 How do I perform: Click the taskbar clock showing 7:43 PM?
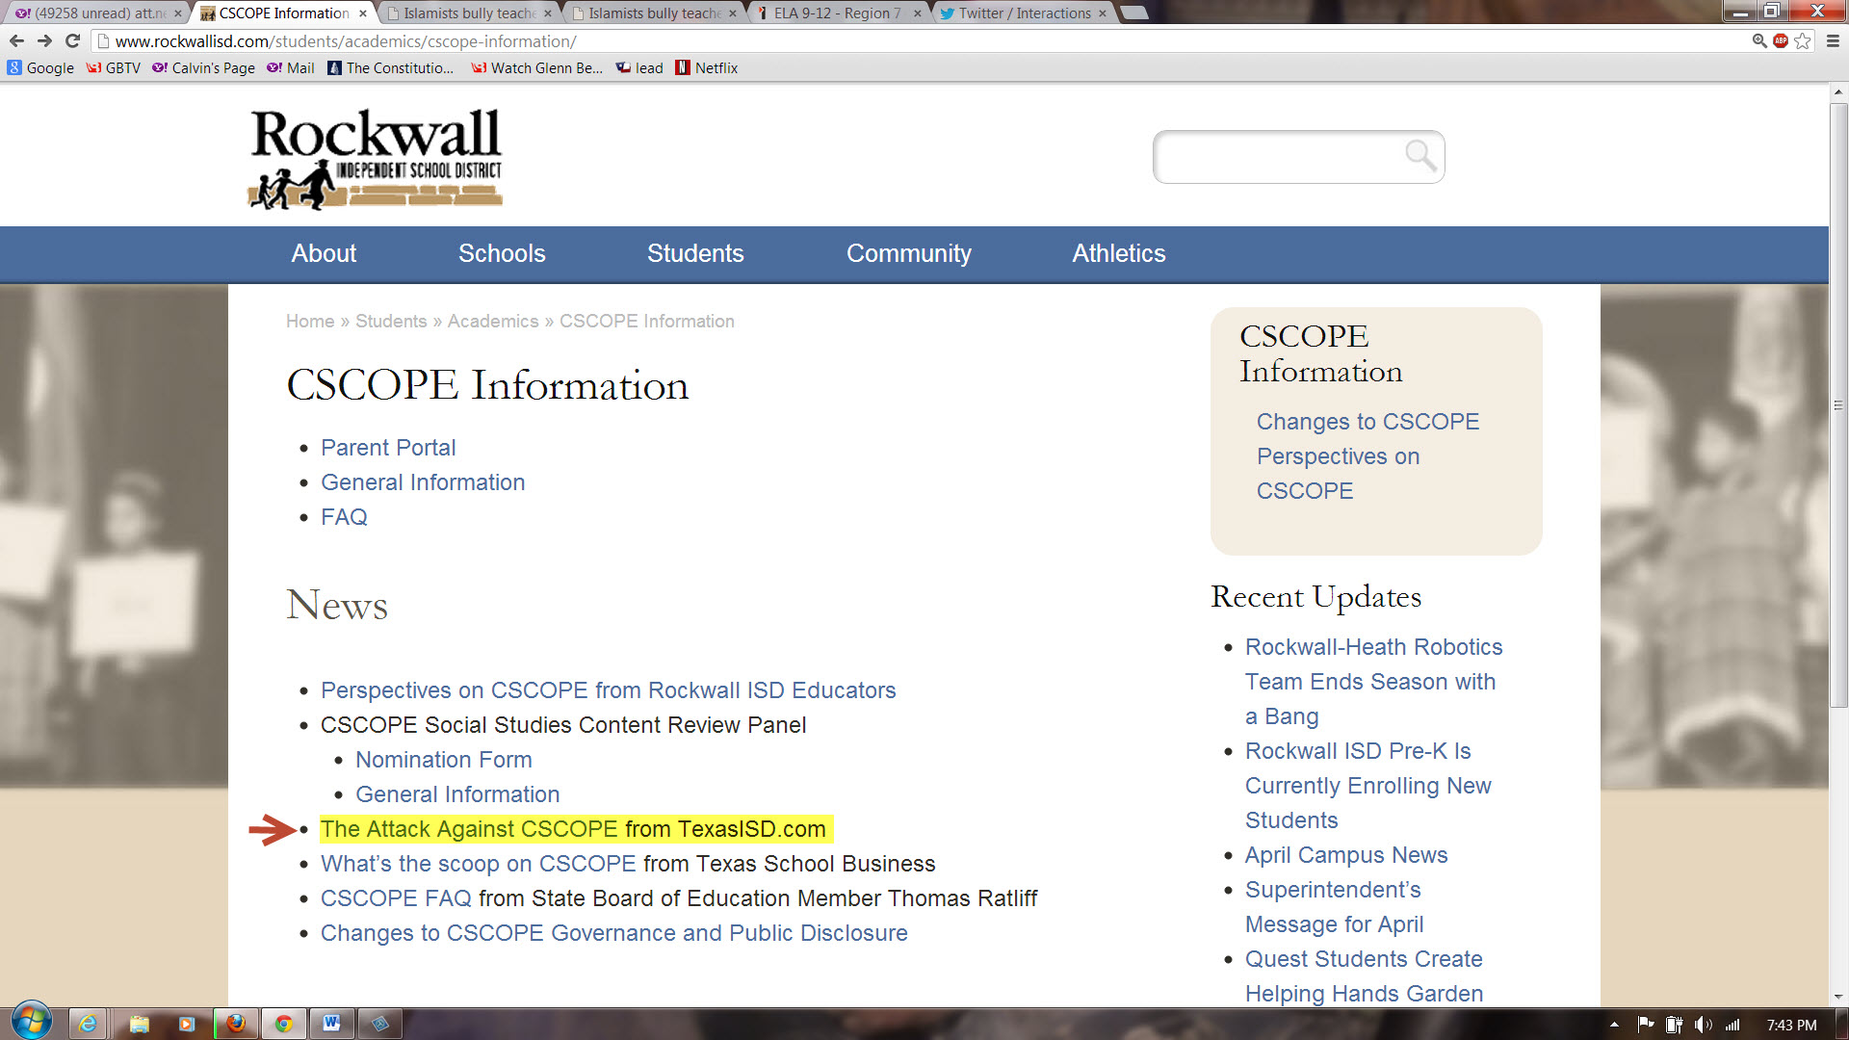tap(1791, 1026)
